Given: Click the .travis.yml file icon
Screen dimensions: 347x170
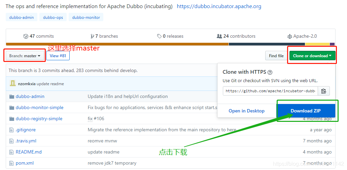Looking at the screenshot, I should click(11, 141).
